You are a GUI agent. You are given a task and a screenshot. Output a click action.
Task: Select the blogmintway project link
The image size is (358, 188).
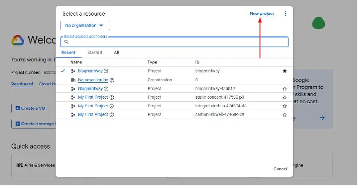click(90, 71)
